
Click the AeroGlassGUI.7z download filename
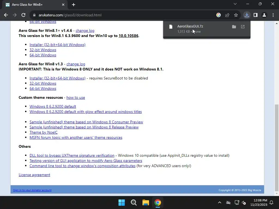tap(190, 26)
